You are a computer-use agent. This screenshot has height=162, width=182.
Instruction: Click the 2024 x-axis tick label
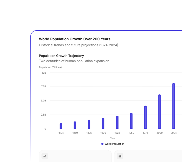[x=174, y=133]
